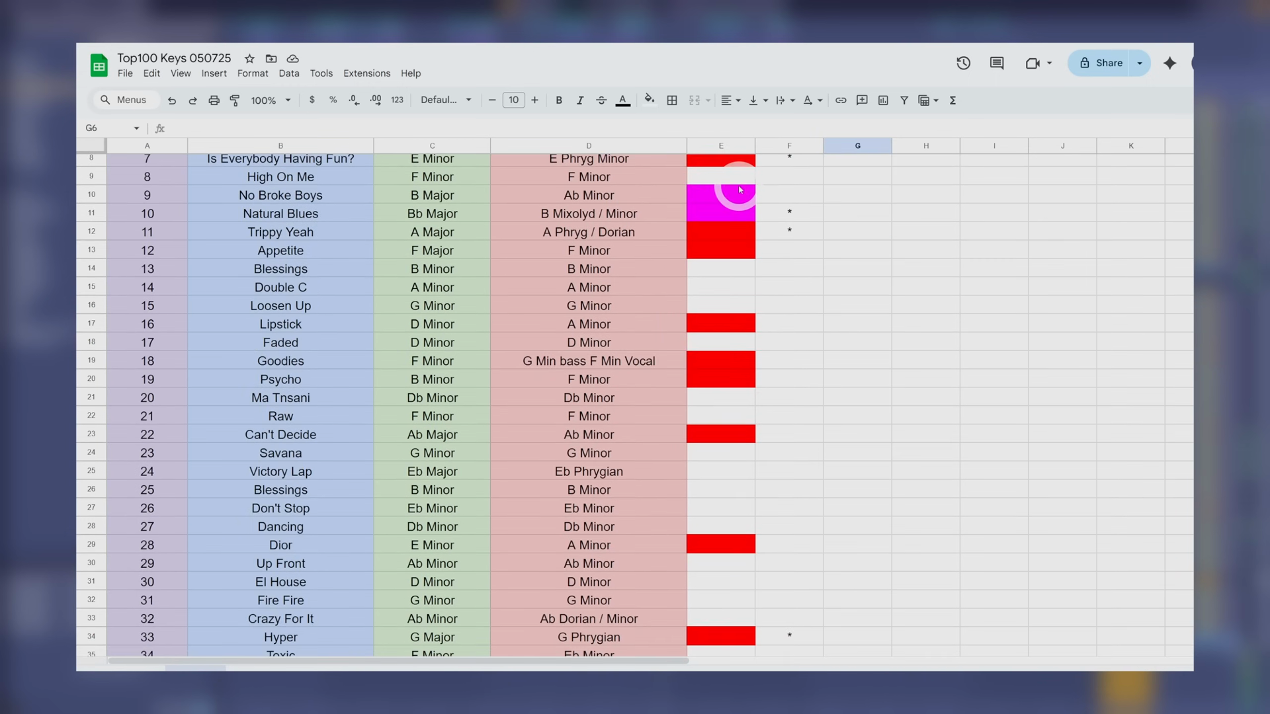Open the Share button dropdown arrow
Image resolution: width=1270 pixels, height=714 pixels.
[x=1140, y=63]
